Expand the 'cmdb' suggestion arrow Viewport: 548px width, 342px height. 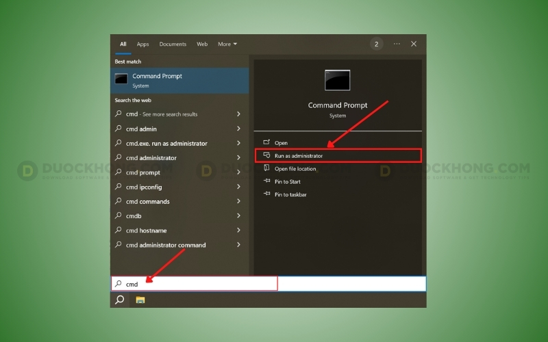pos(238,215)
